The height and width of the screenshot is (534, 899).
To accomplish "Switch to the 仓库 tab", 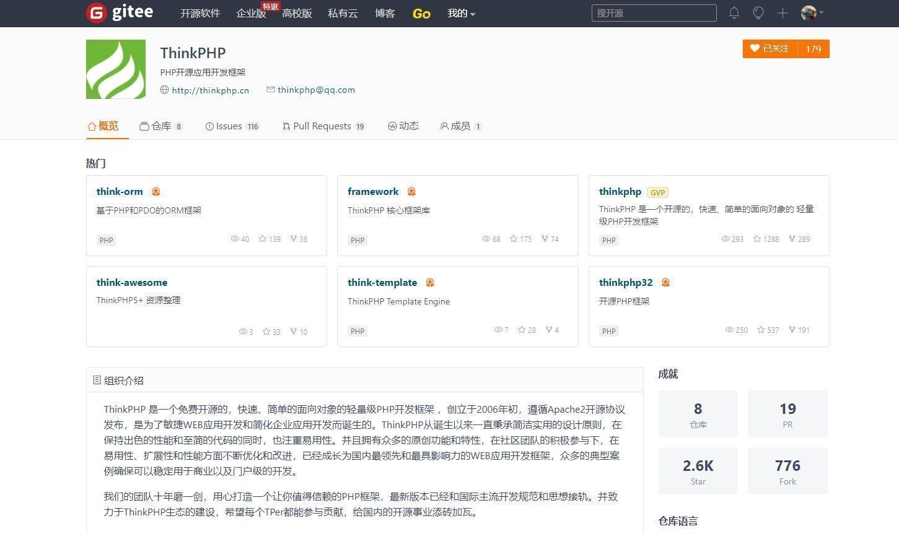I will click(161, 126).
